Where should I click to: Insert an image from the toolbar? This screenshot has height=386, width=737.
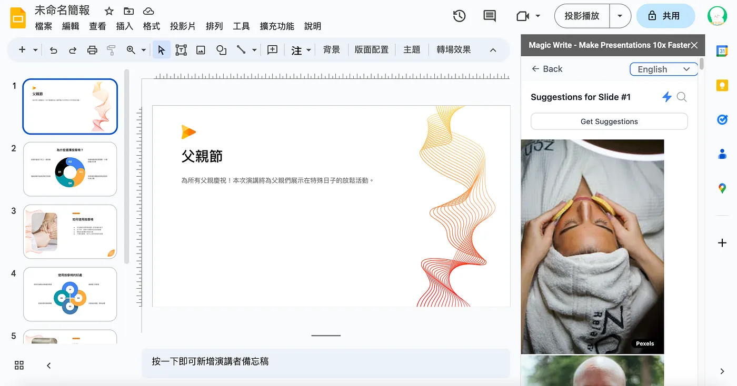pyautogui.click(x=201, y=50)
